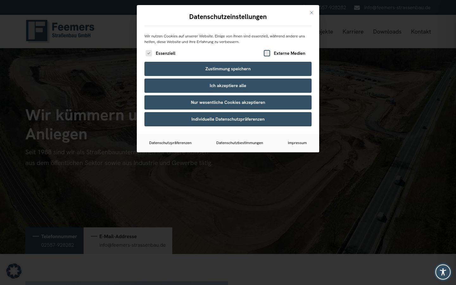Click Zustimmung speichern button

228,69
